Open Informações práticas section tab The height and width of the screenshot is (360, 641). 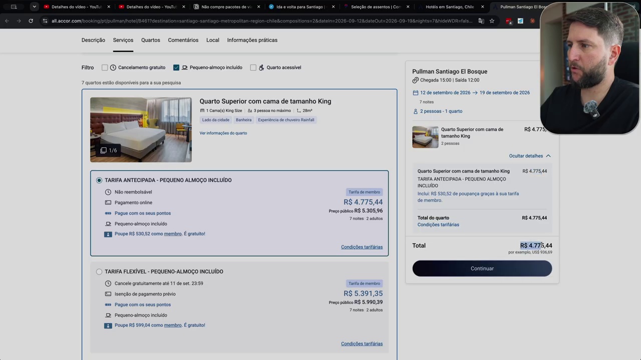click(252, 40)
